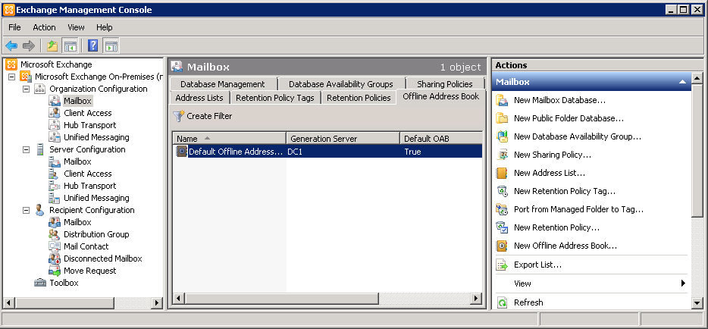The width and height of the screenshot is (708, 329).
Task: Switch to the Address Lists tab
Action: pos(199,98)
